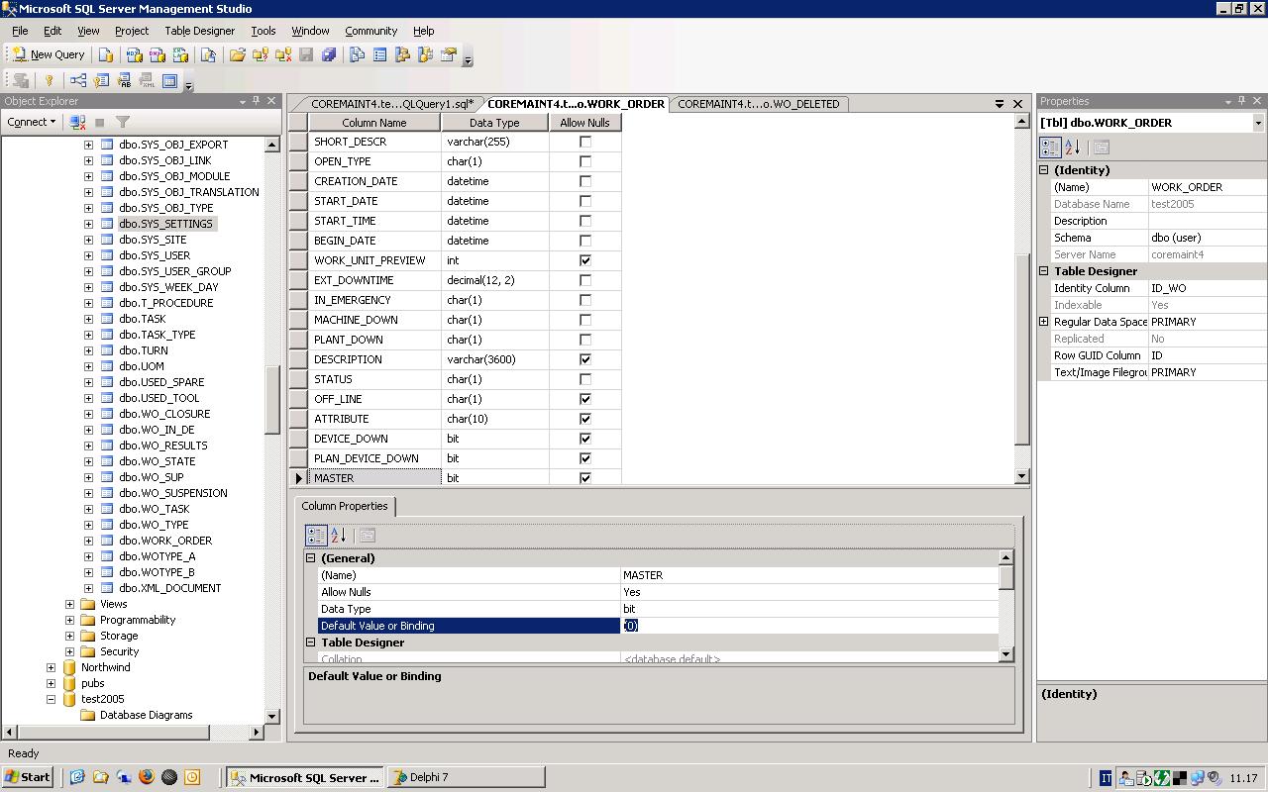Screen dimensions: 1268x792
Task: Collapse the test2005 database node
Action: pyautogui.click(x=51, y=699)
